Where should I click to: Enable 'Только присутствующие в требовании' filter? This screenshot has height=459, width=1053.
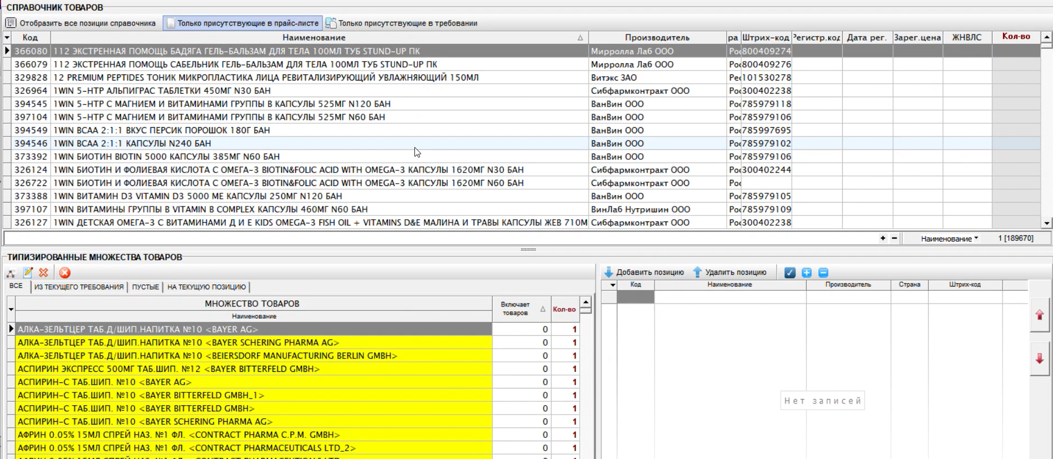tap(402, 23)
